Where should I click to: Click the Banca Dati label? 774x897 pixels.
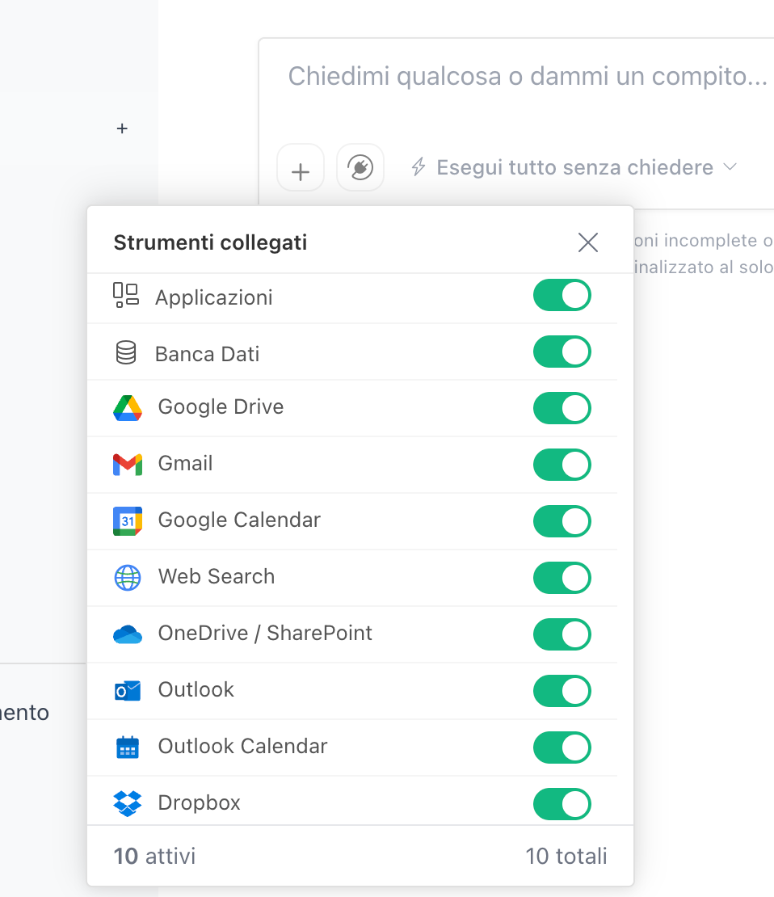[207, 354]
